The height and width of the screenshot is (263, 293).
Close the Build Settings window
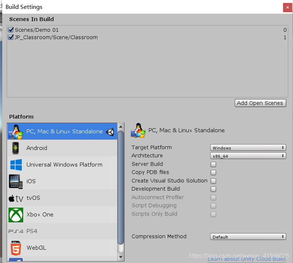click(287, 7)
